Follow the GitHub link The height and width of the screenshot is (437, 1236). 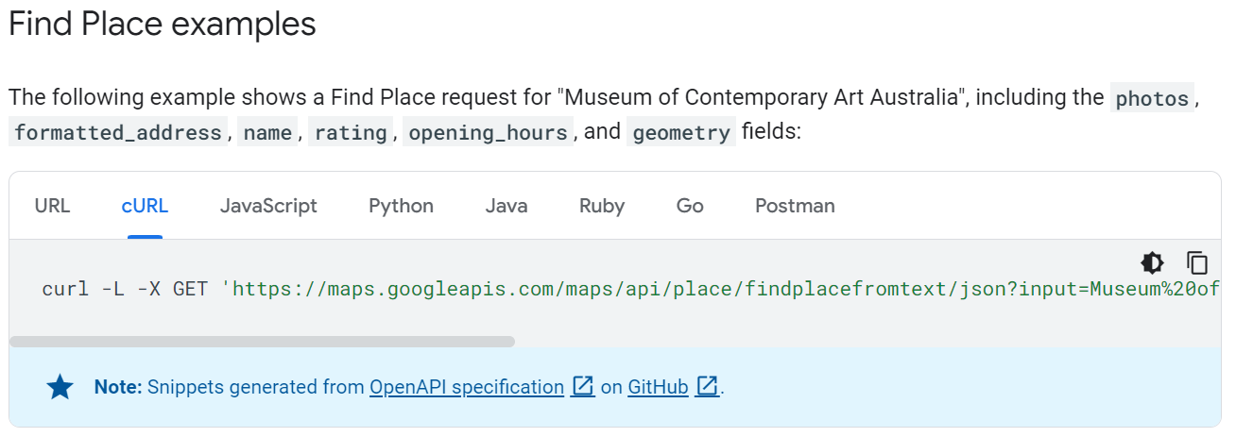(x=658, y=387)
